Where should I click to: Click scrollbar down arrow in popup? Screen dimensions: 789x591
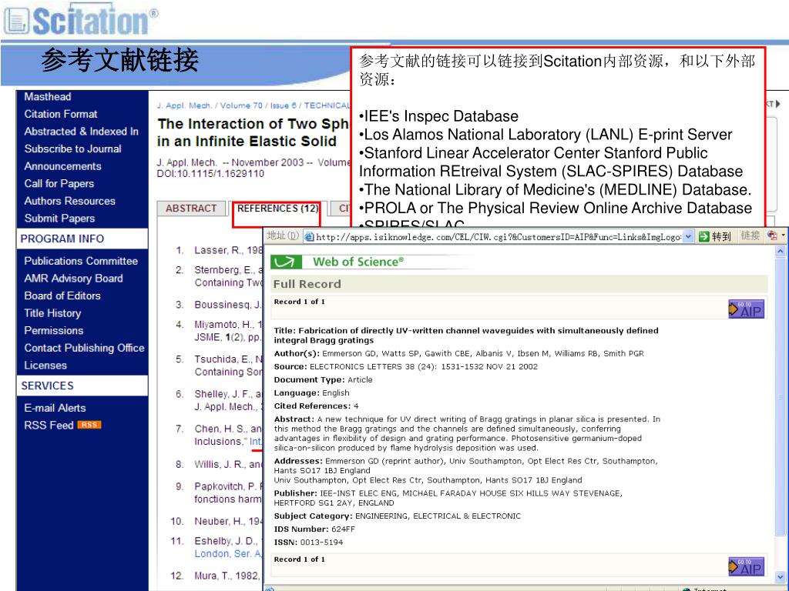point(781,577)
